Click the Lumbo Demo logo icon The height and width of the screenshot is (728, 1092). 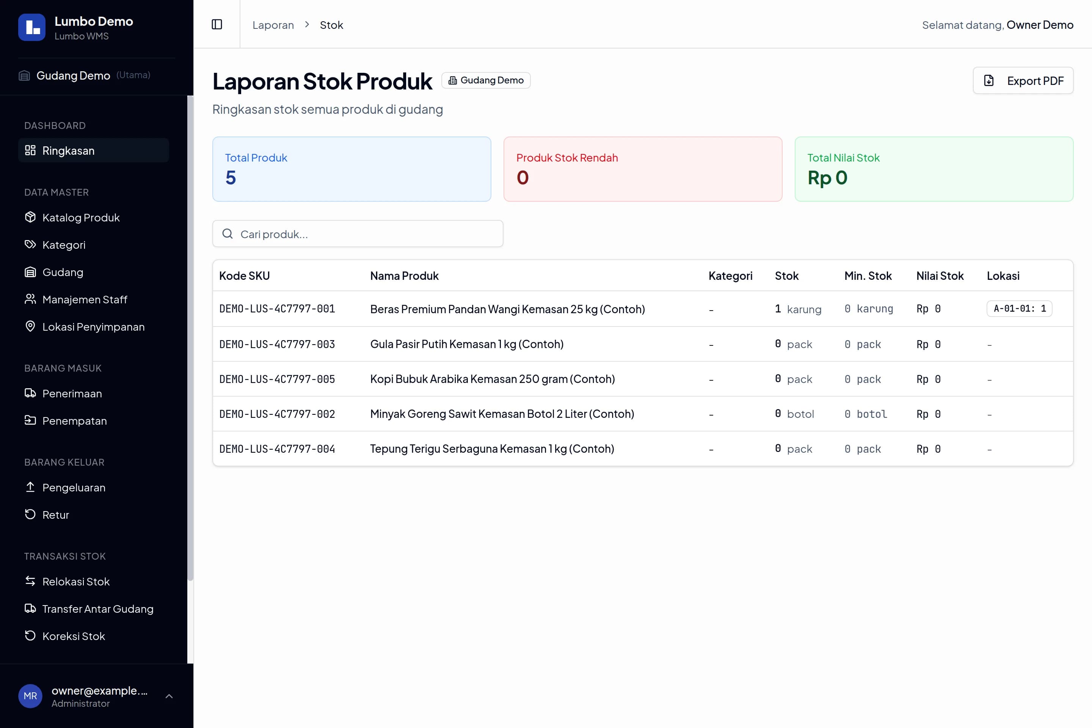[31, 27]
